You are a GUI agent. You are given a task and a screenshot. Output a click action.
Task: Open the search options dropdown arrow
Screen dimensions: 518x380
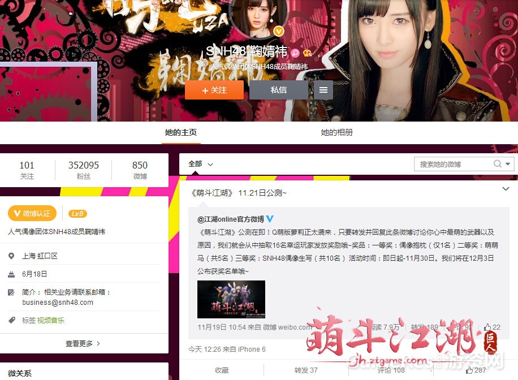pos(508,164)
